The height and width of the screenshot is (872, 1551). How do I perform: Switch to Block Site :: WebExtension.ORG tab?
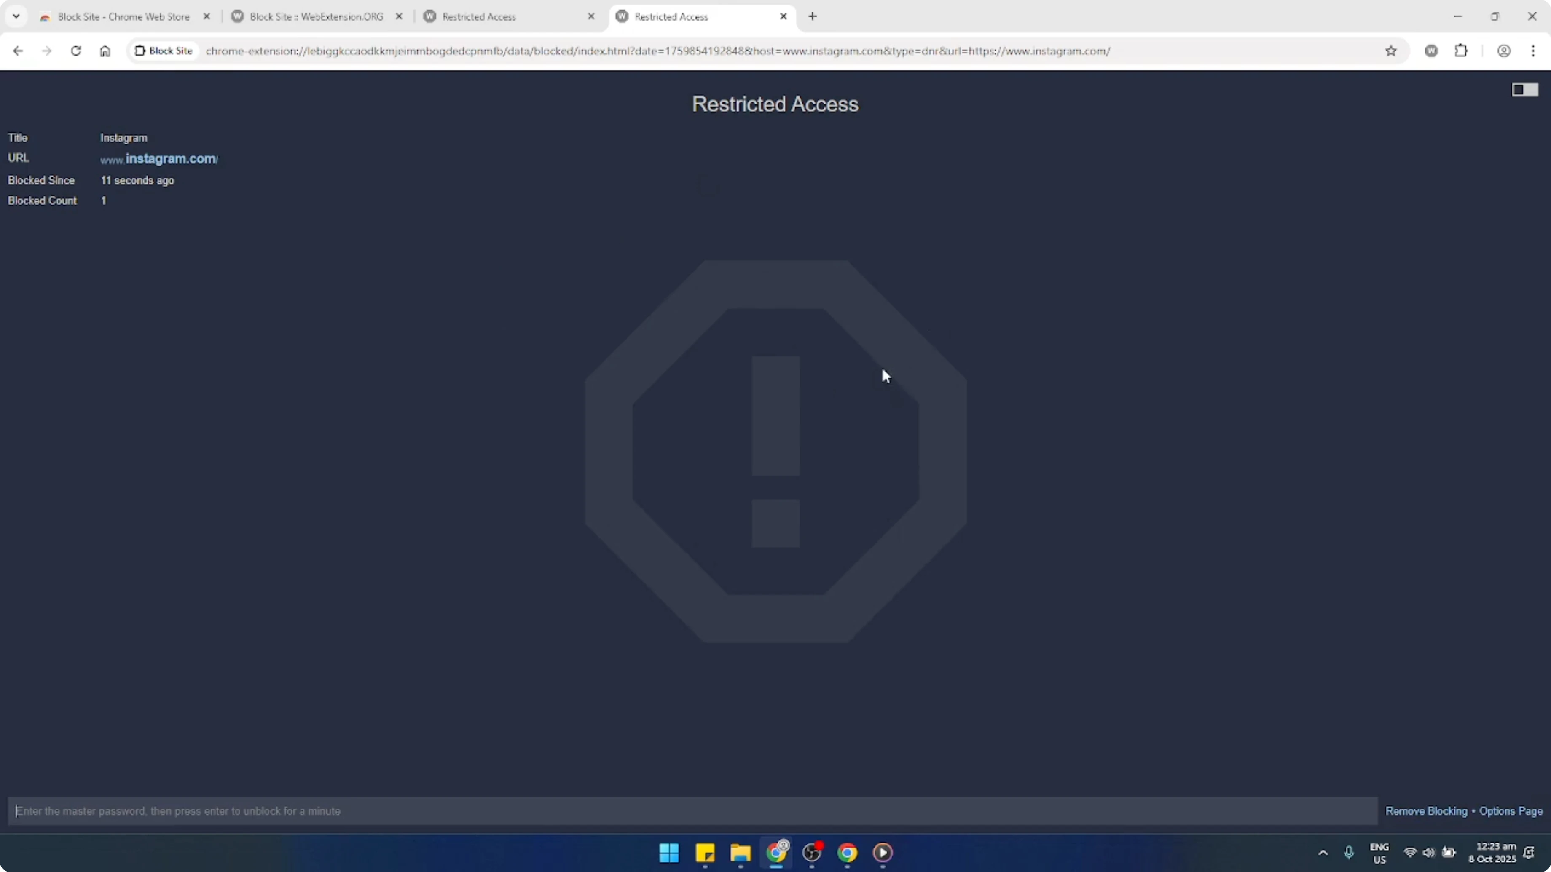(x=316, y=17)
